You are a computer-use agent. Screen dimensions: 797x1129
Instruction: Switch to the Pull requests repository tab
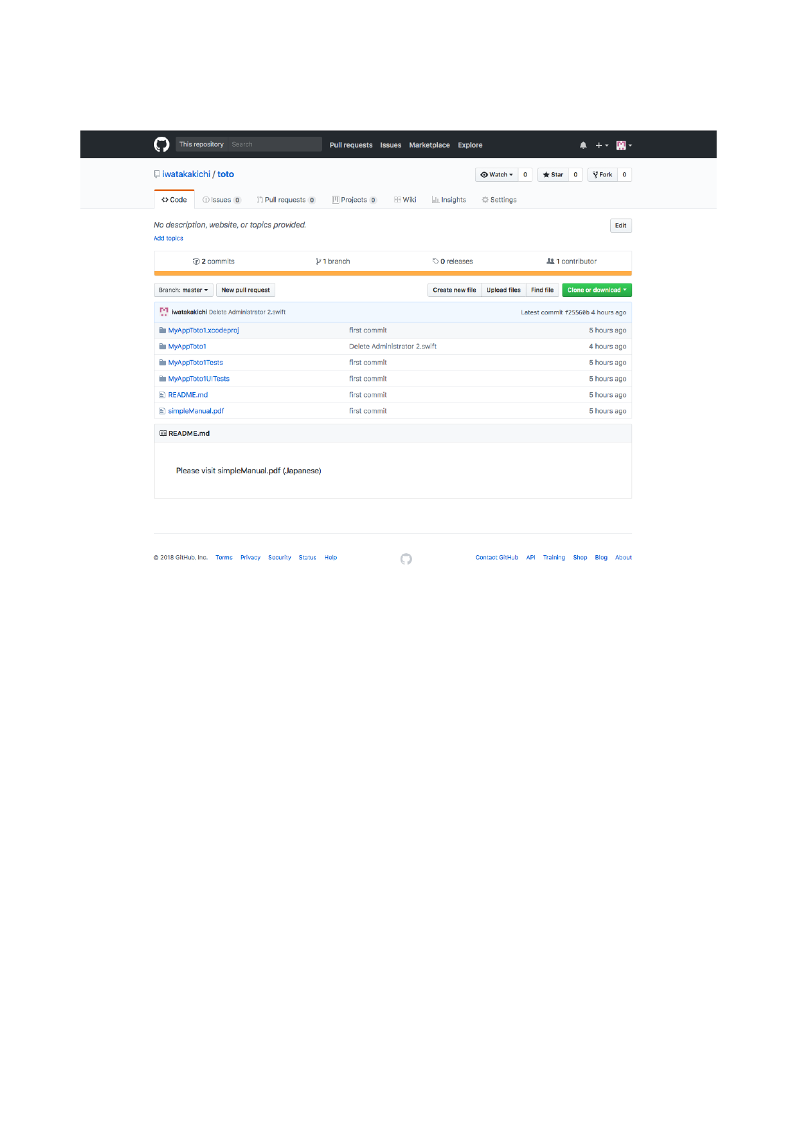point(286,200)
